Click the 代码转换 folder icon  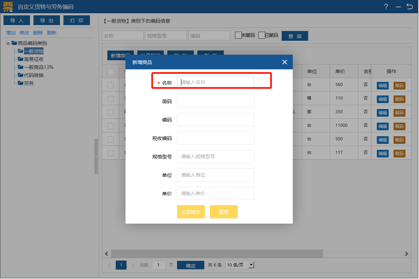(x=21, y=75)
